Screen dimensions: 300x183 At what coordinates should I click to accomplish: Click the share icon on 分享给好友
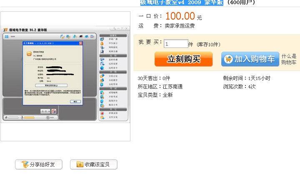click(x=25, y=165)
